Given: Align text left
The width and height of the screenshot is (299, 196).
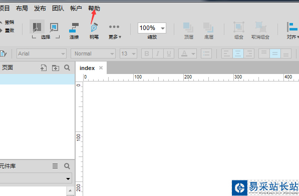Looking at the screenshot, I should coord(227,53).
